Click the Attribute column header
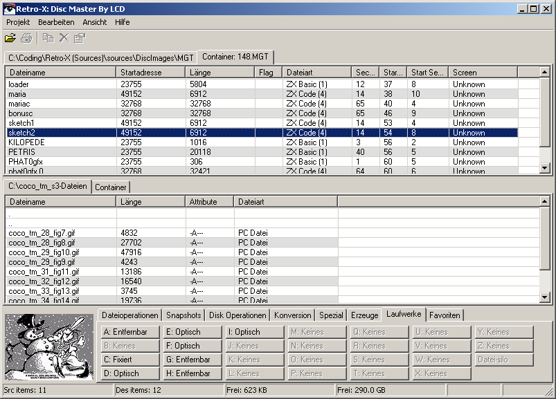Viewport: 556px width, 399px height. click(x=210, y=202)
